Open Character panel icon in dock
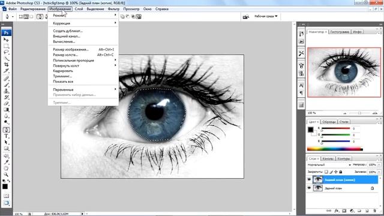 click(301, 85)
